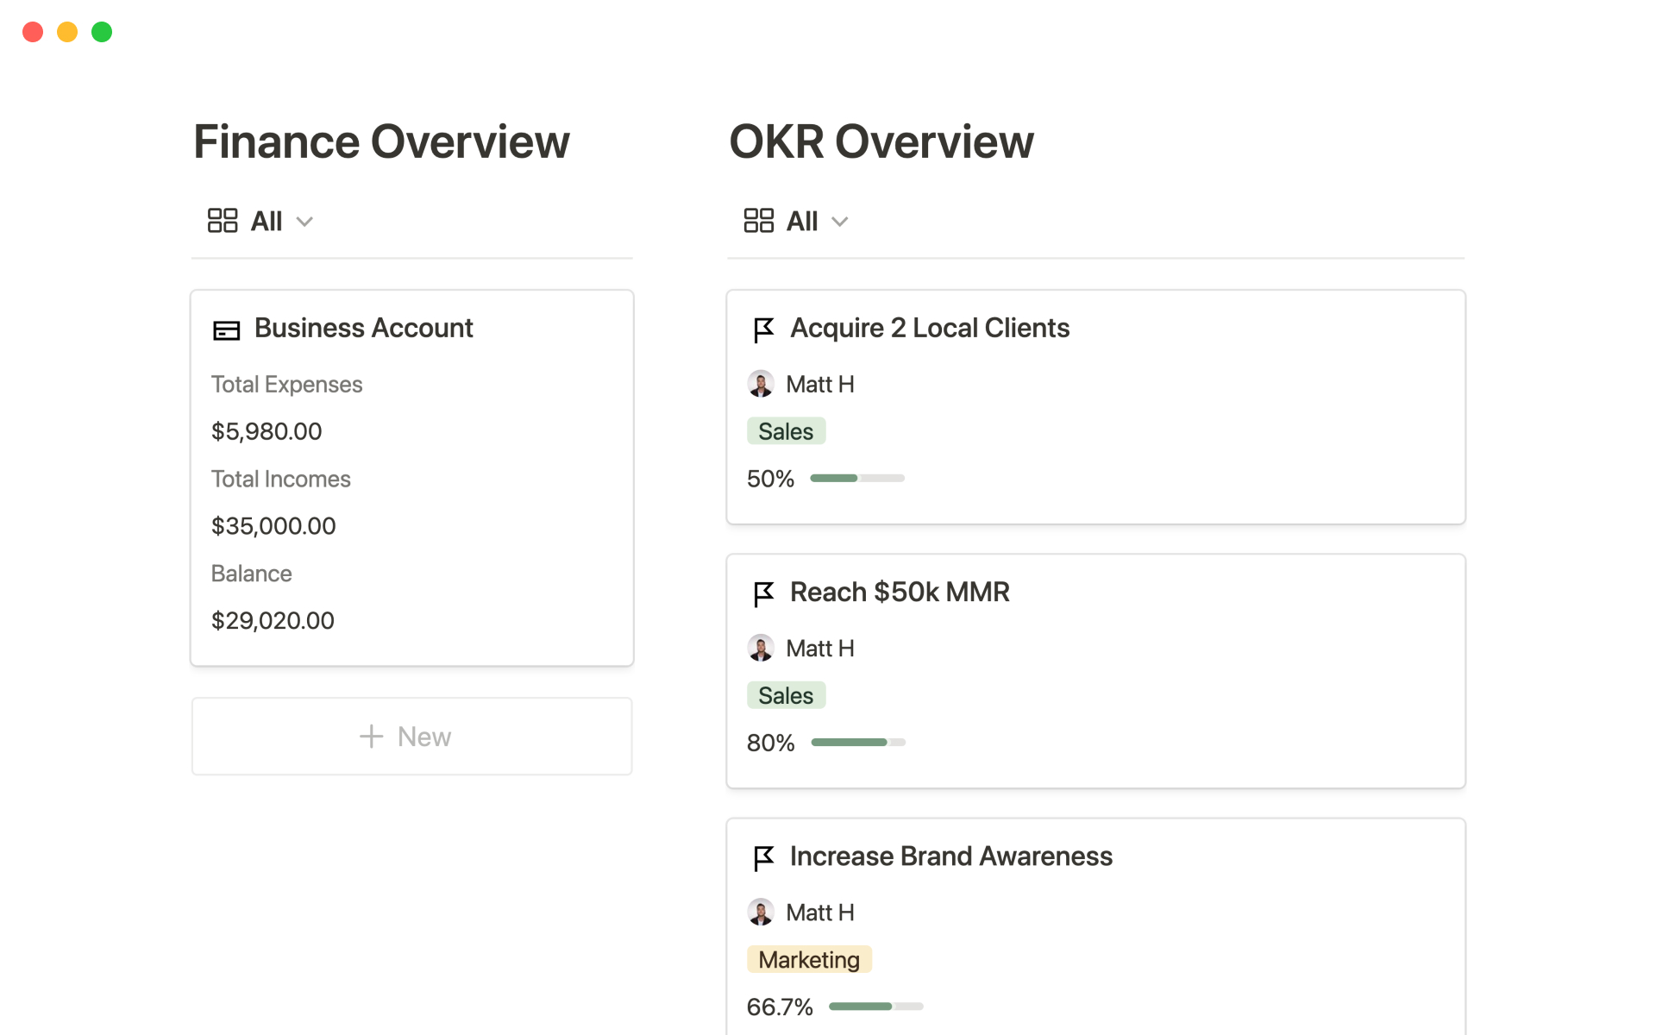Click Matt H avatar on Reach $50k MMR card
Screen dimensions: 1656x1035
[x=761, y=648]
